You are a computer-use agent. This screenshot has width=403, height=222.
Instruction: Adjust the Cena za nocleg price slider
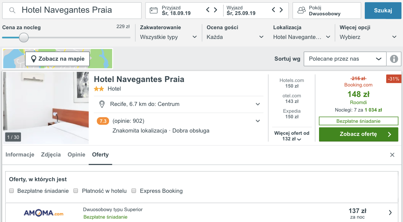24,38
